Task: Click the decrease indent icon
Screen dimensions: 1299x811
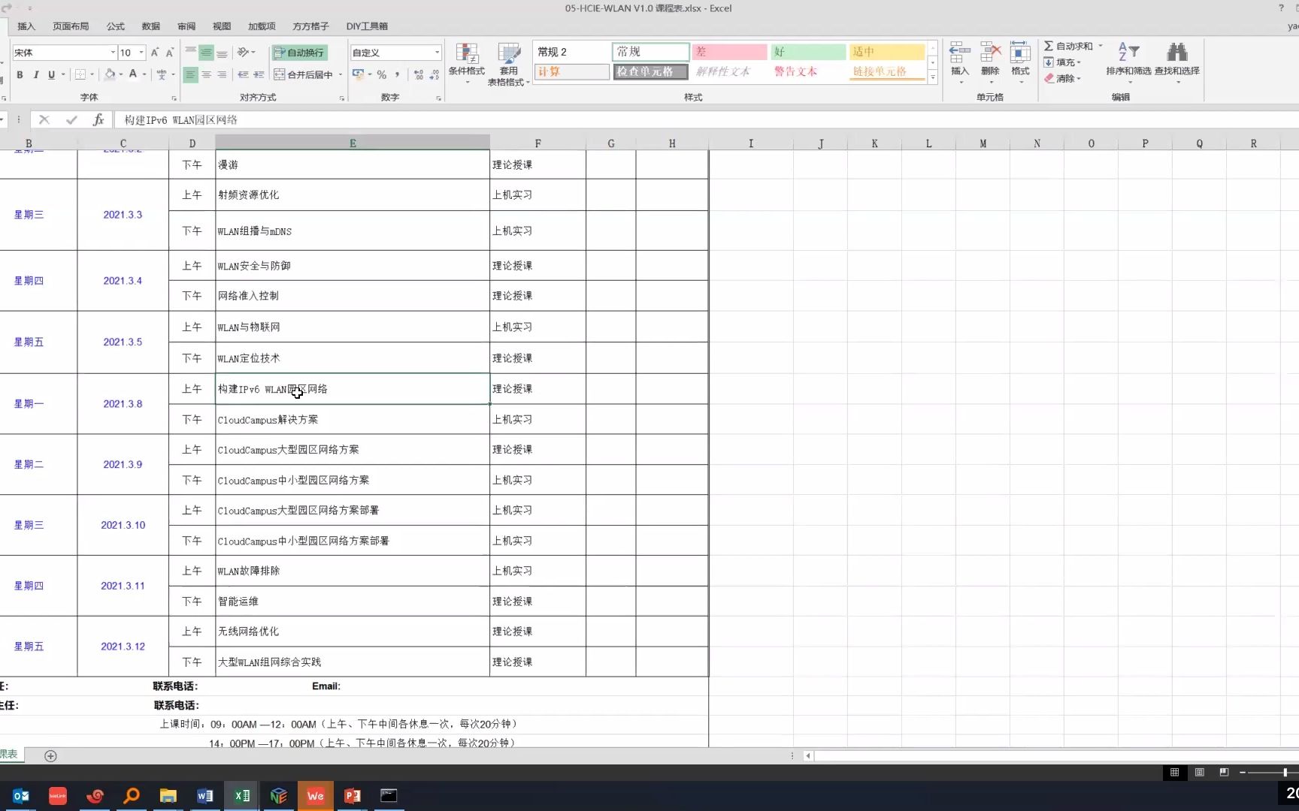Action: [243, 74]
